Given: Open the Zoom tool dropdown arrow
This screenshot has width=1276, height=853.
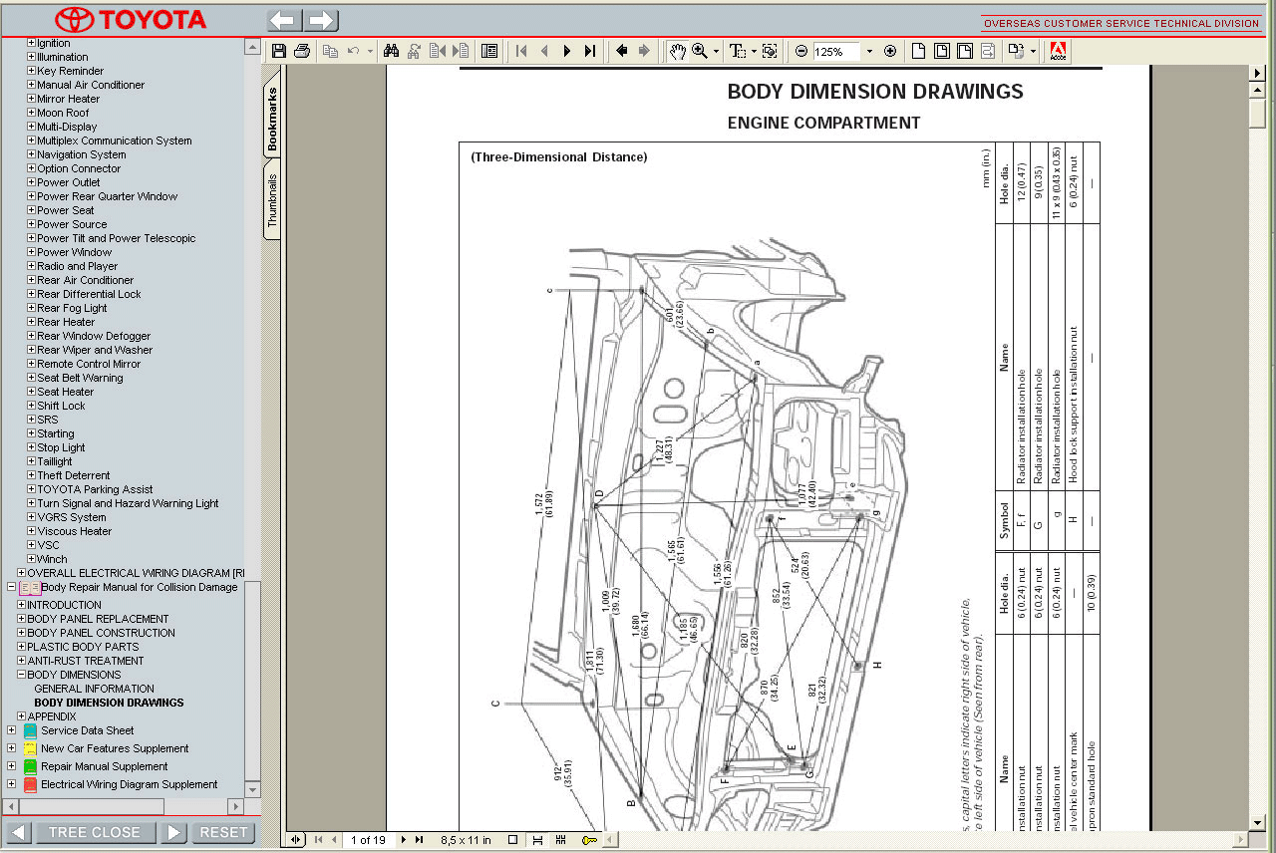Looking at the screenshot, I should pyautogui.click(x=716, y=51).
